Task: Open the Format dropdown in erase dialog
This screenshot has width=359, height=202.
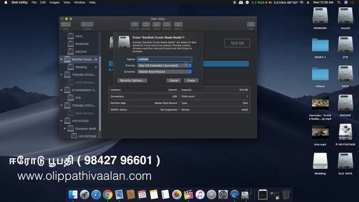Action: (164, 66)
